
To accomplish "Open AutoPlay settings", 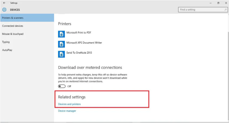I will (x=7, y=50).
